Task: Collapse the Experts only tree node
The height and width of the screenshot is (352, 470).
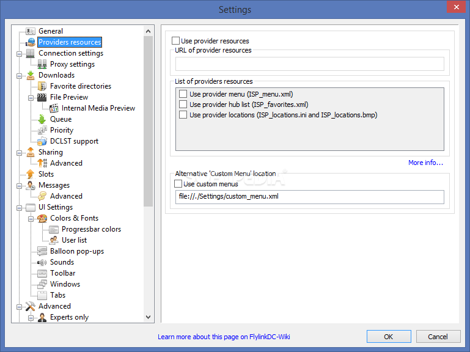Action: [x=31, y=318]
